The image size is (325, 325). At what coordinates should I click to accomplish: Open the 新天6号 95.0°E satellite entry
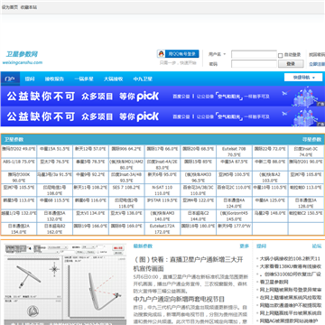162,174
